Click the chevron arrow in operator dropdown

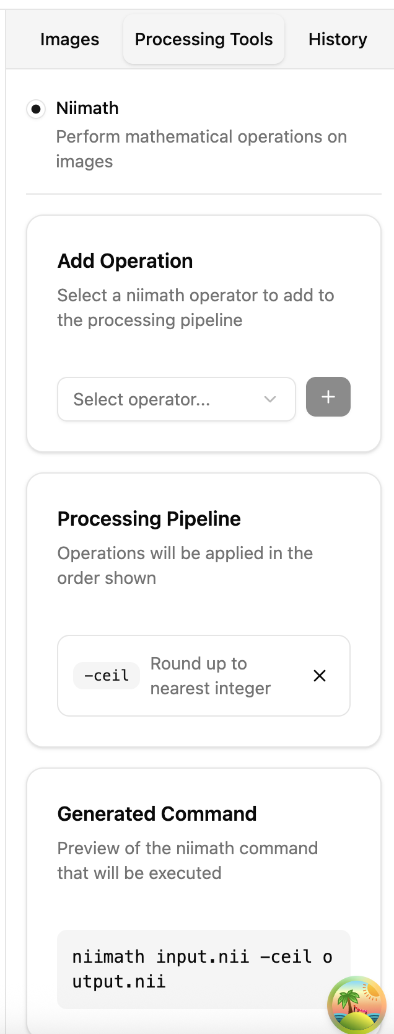(x=270, y=399)
